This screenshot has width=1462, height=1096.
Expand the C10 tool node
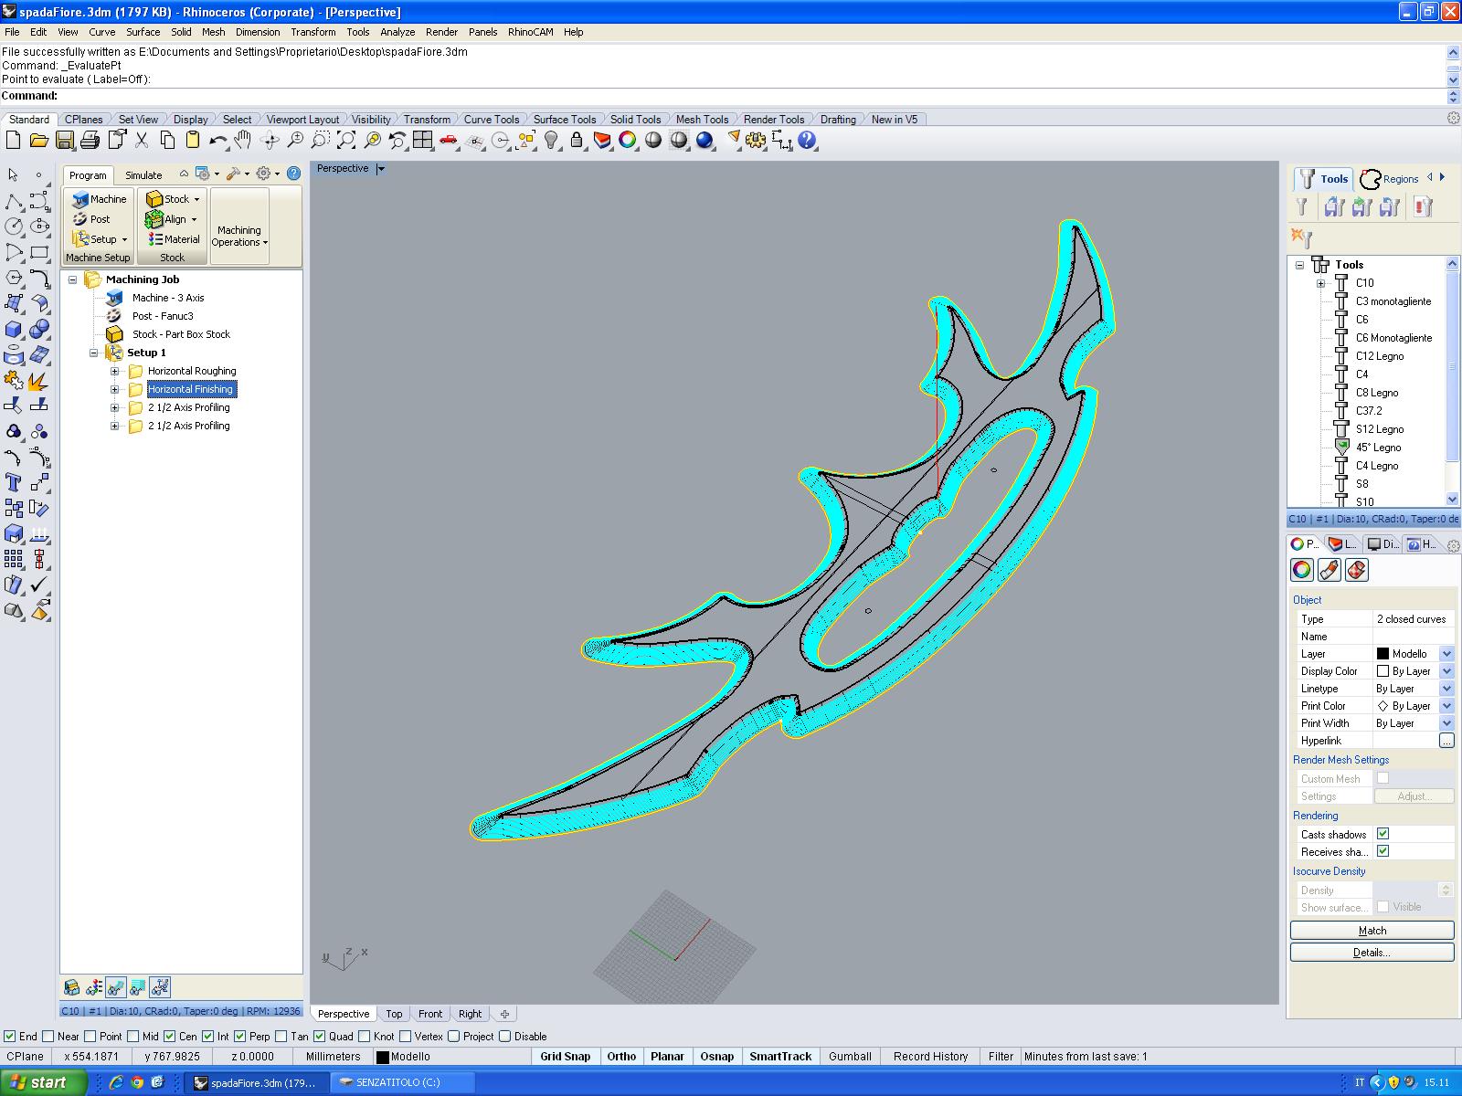pos(1320,283)
